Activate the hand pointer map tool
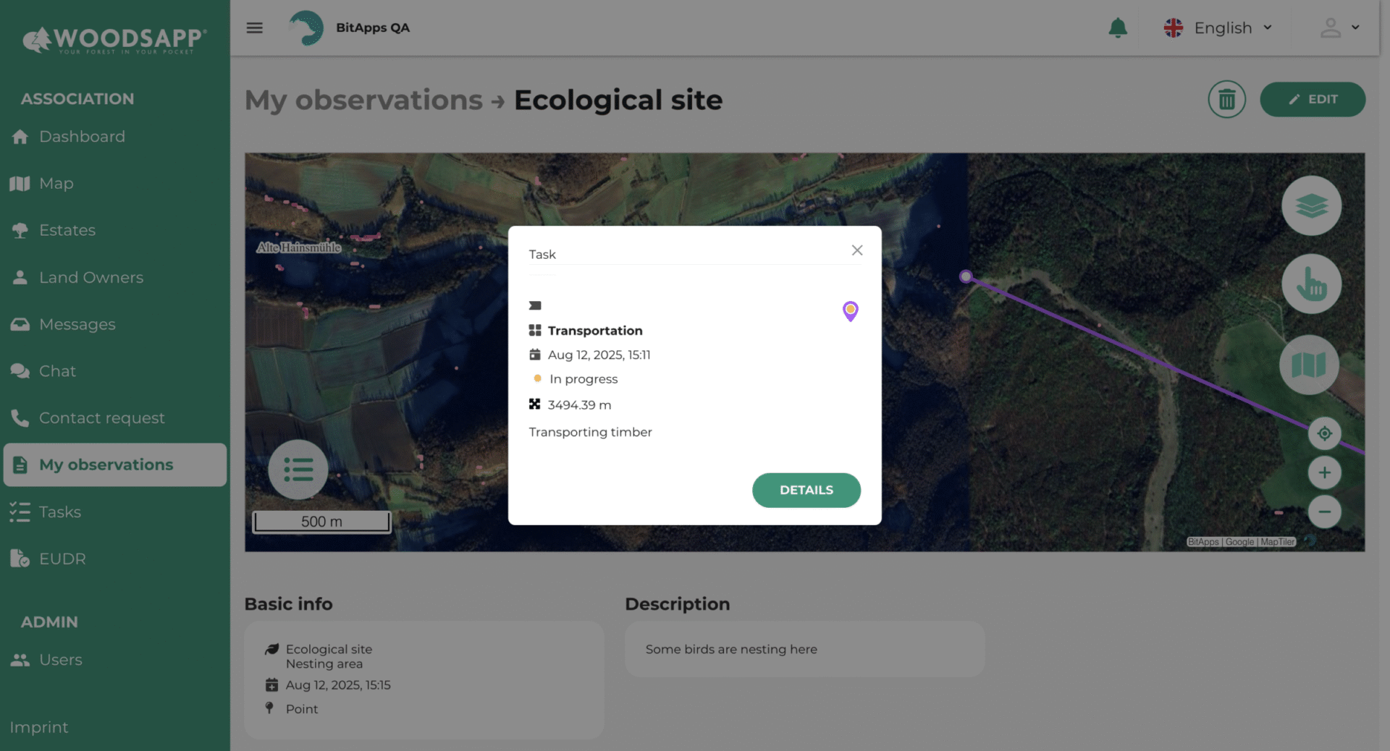 point(1311,284)
